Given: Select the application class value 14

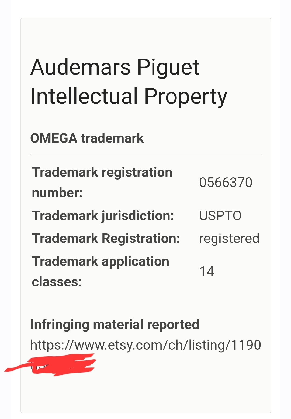Looking at the screenshot, I should (207, 272).
